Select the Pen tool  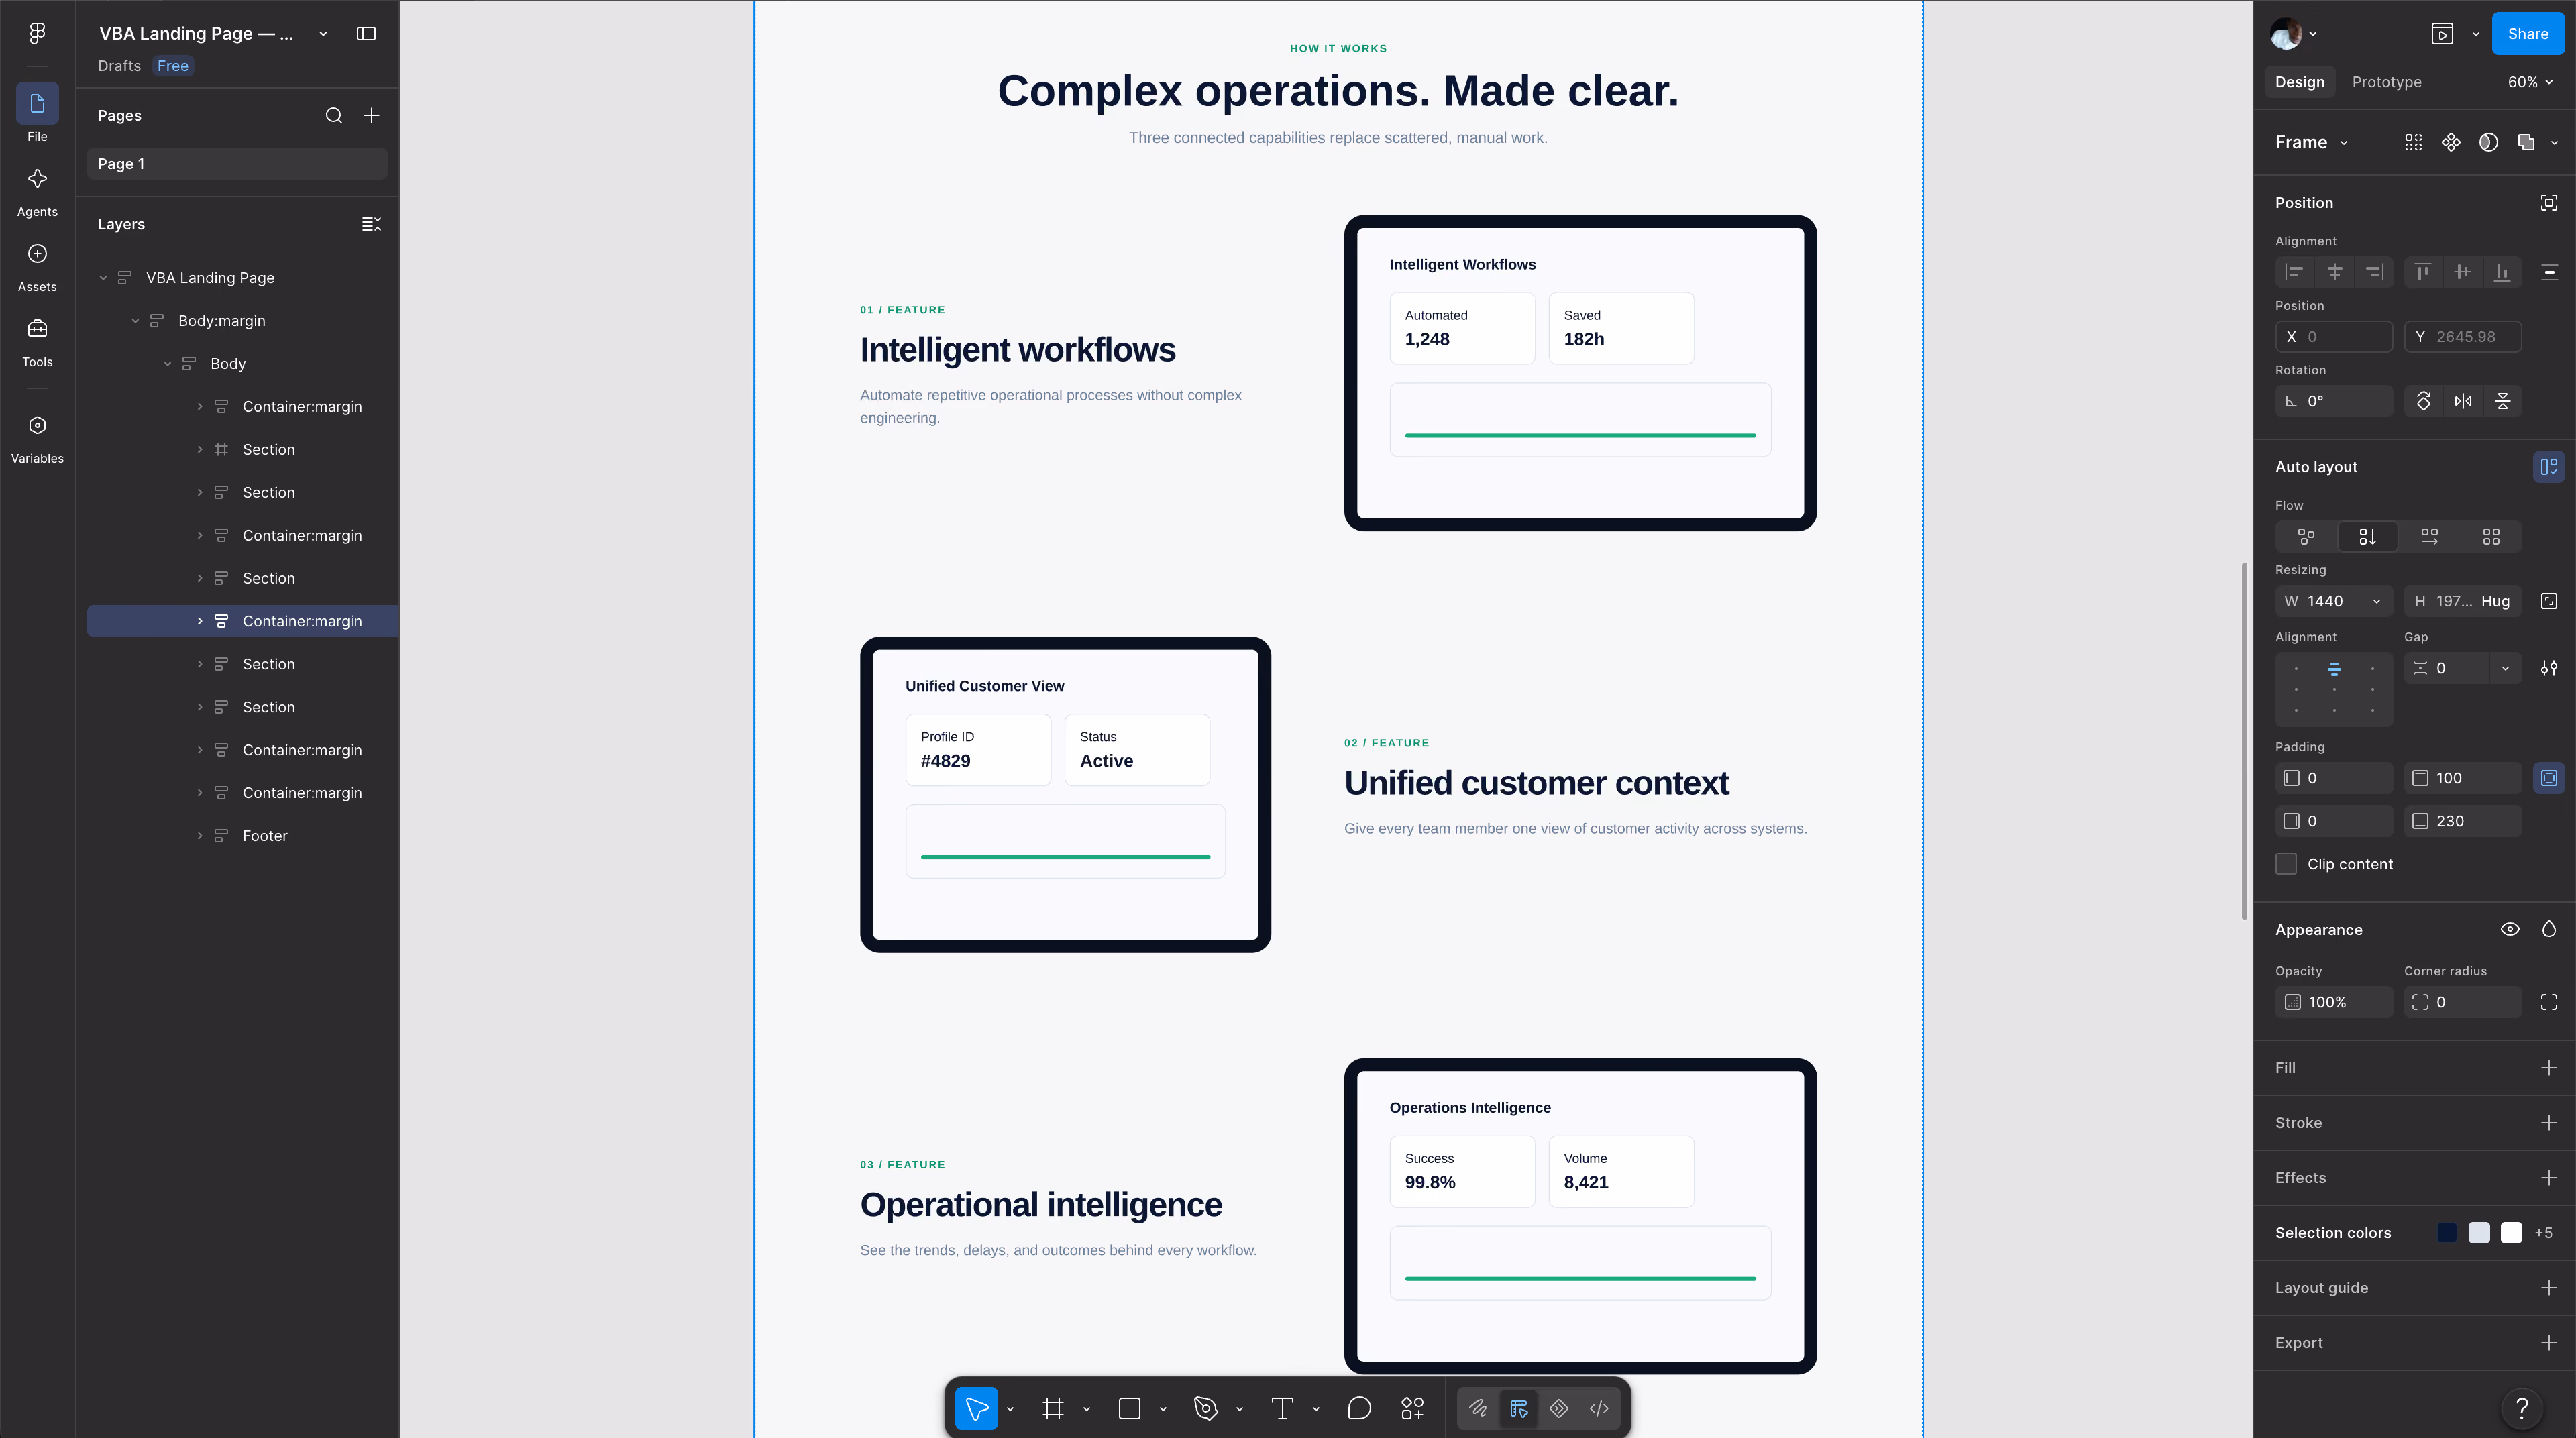1205,1408
